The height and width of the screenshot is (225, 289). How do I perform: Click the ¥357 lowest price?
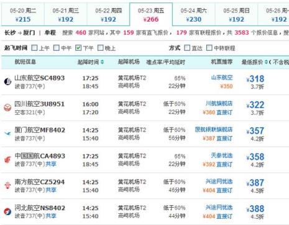[255, 131]
